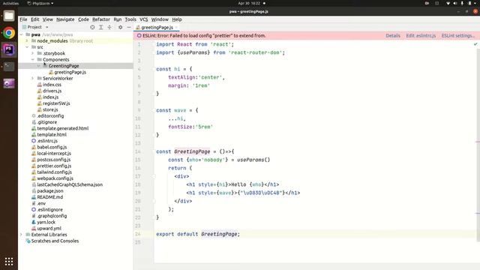Open the VCS menu

[143, 19]
